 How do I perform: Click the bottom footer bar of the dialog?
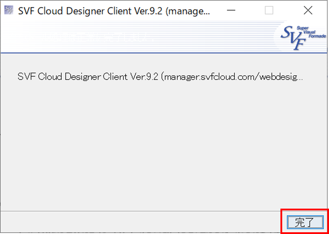point(141,222)
